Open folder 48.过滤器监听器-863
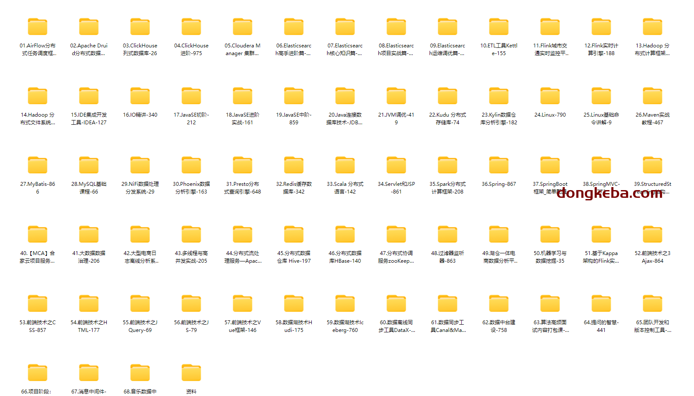This screenshot has height=396, width=694. 448,234
